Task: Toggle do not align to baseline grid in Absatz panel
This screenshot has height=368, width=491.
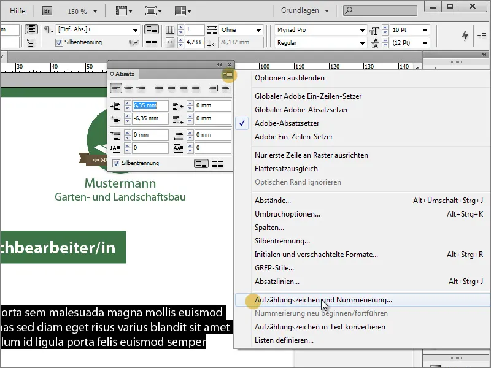Action: pyautogui.click(x=201, y=164)
